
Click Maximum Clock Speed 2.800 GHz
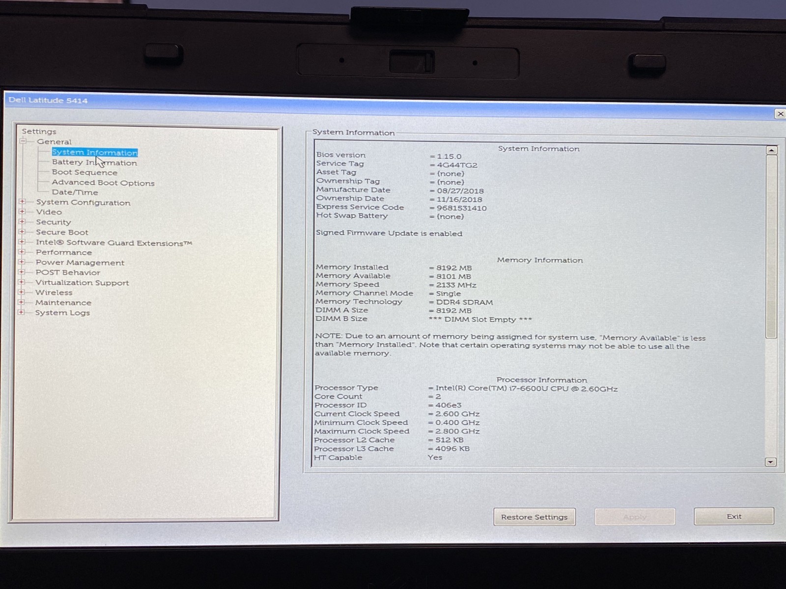pos(457,431)
